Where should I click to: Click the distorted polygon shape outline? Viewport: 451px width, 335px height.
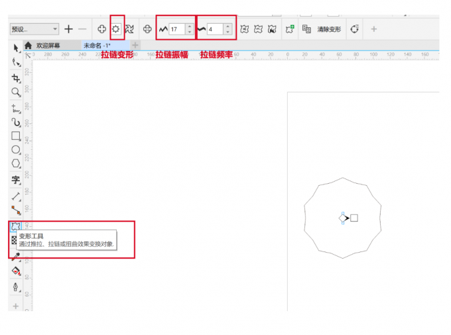pos(343,218)
